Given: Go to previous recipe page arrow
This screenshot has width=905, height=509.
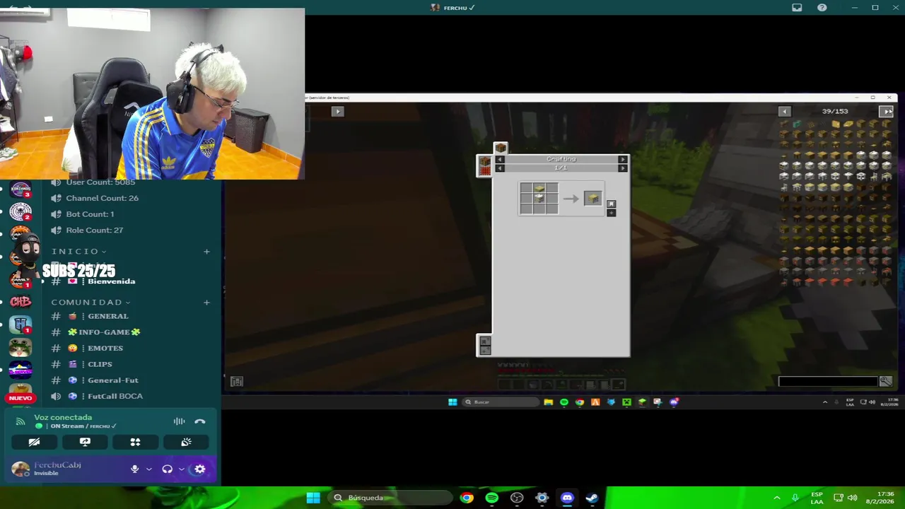Looking at the screenshot, I should click(500, 168).
